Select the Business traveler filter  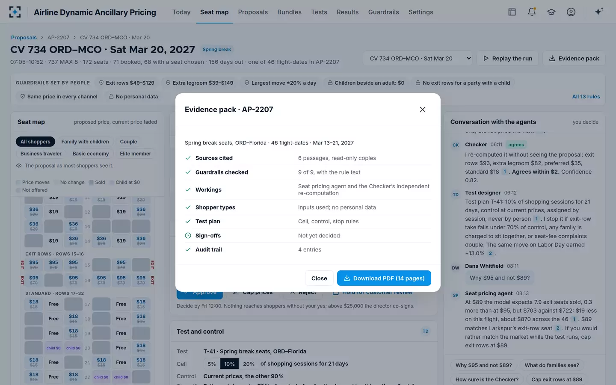(x=41, y=154)
